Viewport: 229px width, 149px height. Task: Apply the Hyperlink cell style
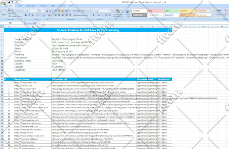click(x=171, y=15)
